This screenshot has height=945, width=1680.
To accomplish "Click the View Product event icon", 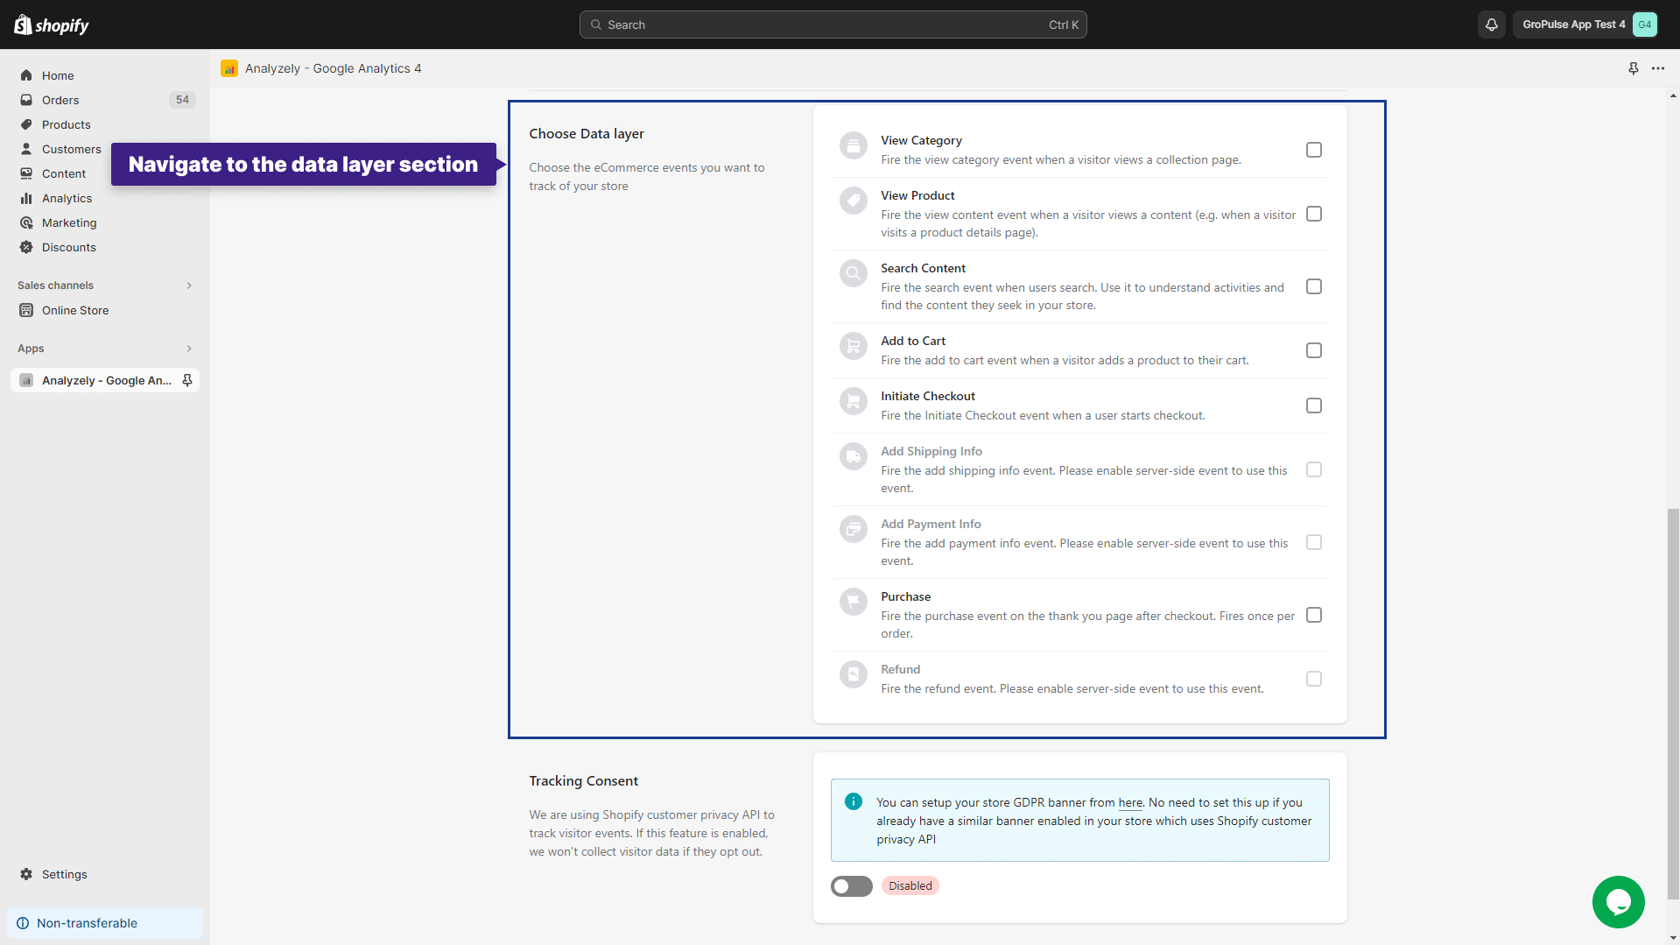I will point(853,201).
